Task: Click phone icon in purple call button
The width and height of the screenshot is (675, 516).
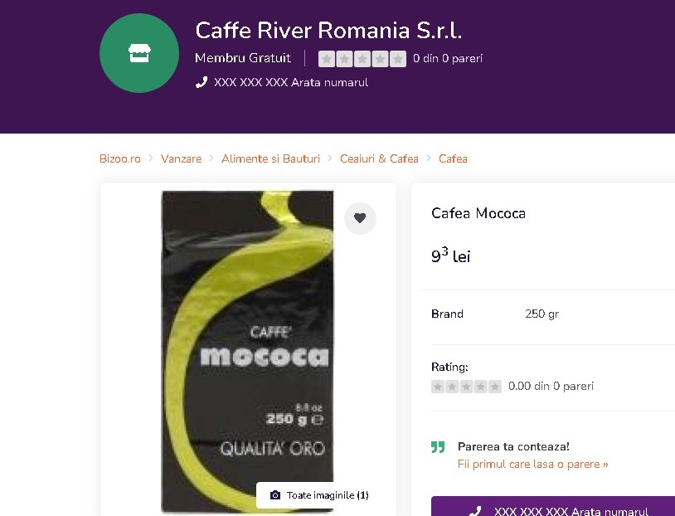Action: 475,511
